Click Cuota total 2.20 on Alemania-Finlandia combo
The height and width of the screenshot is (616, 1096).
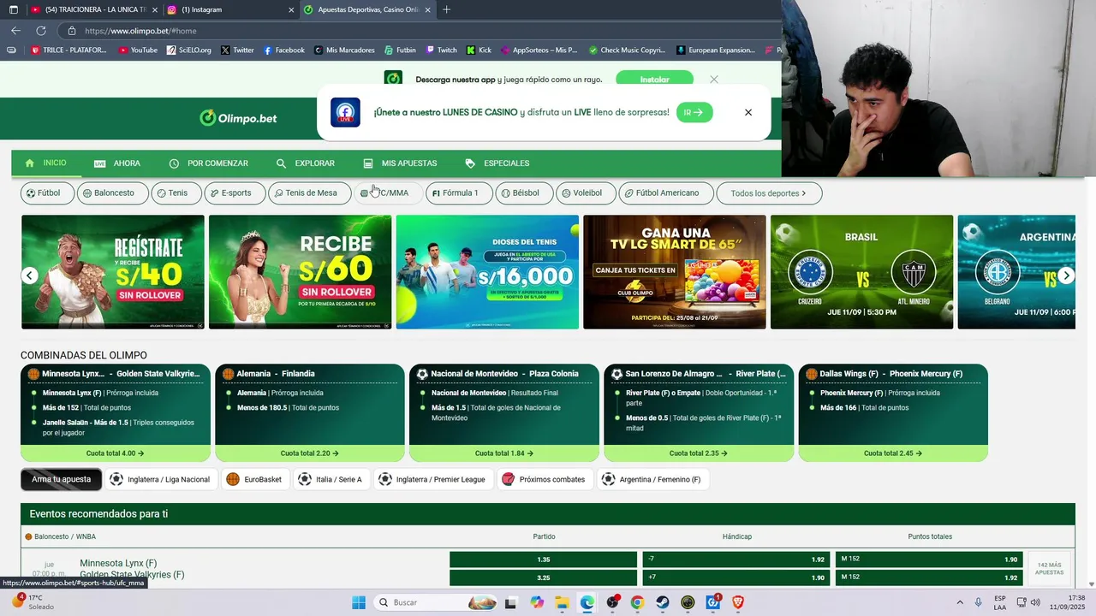point(310,453)
